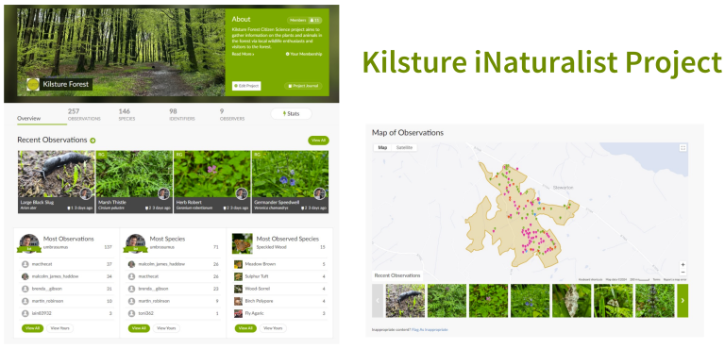Open Large Black Slug observation card photo
Viewport: 725px width, 349px height.
(57, 174)
